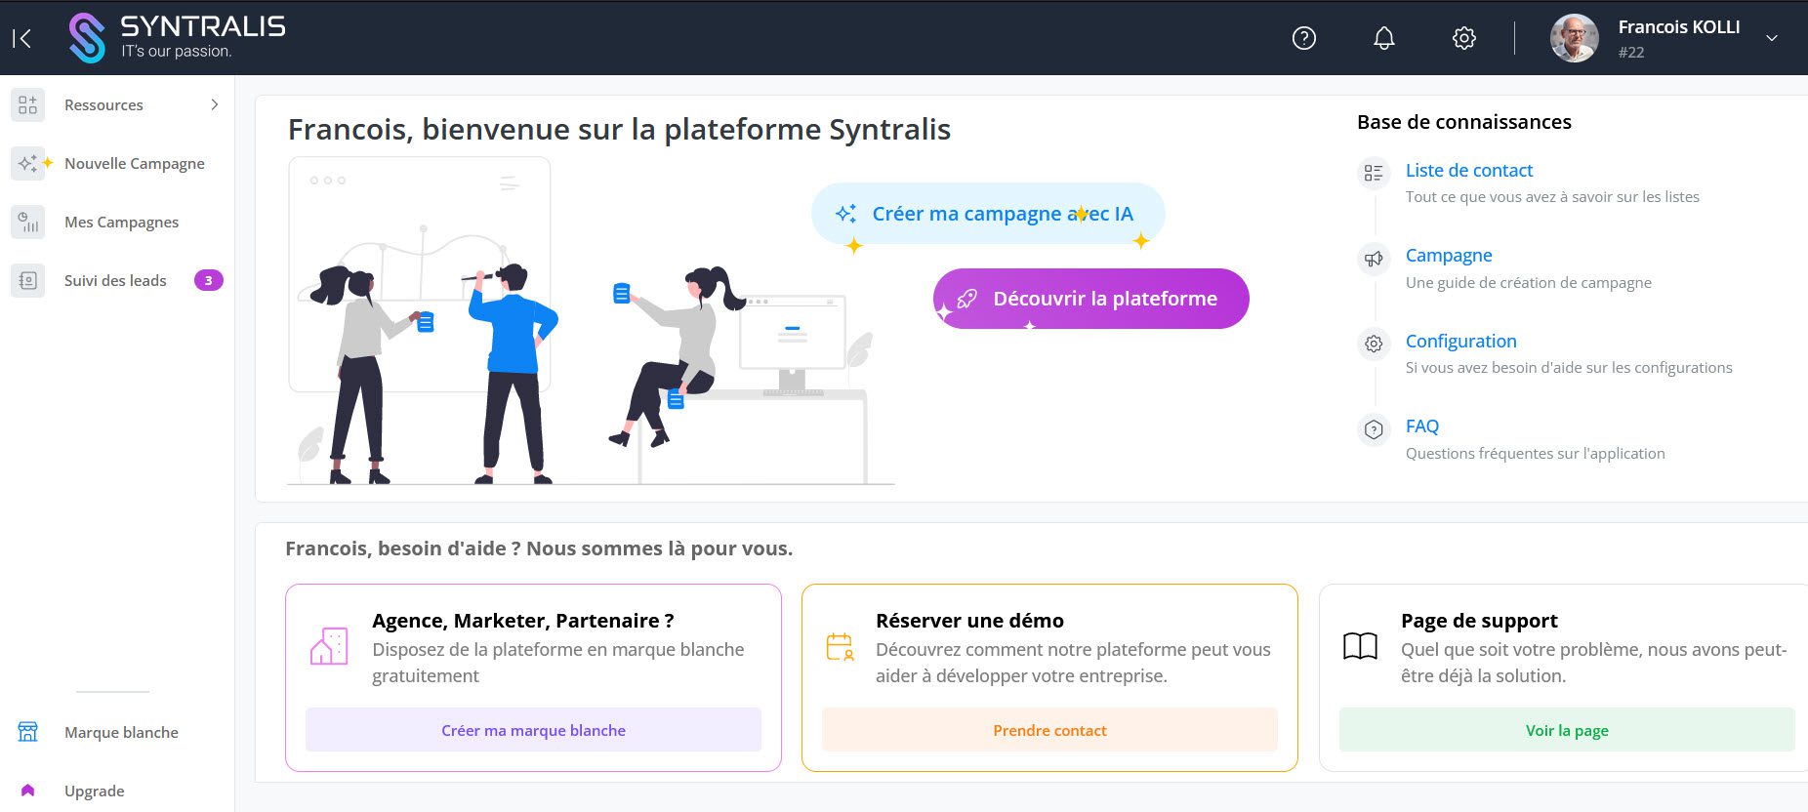1808x812 pixels.
Task: Click the FAQ question icon
Action: coord(1374,429)
